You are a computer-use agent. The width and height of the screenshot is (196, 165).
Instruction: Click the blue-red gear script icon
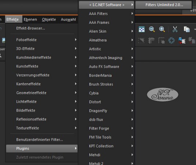(x=182, y=40)
